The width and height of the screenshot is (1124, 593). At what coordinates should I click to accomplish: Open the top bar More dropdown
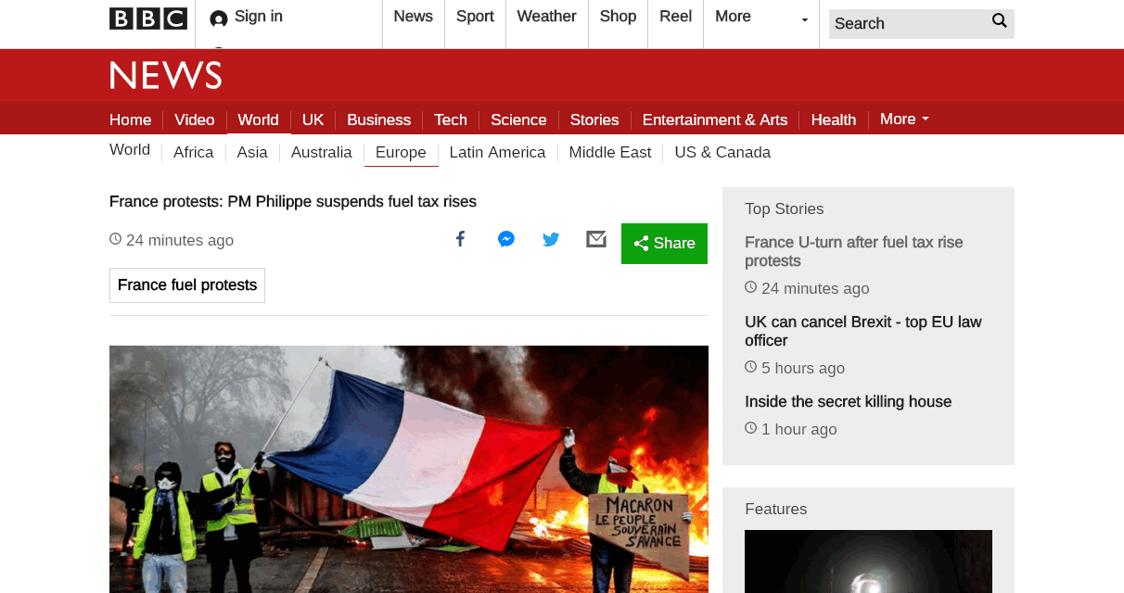pyautogui.click(x=761, y=17)
